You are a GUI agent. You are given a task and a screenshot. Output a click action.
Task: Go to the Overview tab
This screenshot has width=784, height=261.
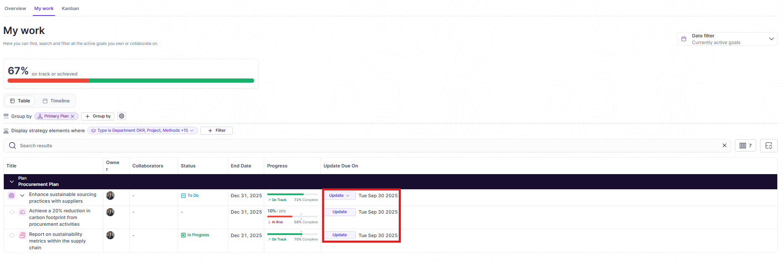(15, 8)
